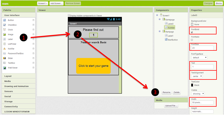Select the PasswordTextBox palette icon
This screenshot has height=116, width=224.
tap(5, 54)
